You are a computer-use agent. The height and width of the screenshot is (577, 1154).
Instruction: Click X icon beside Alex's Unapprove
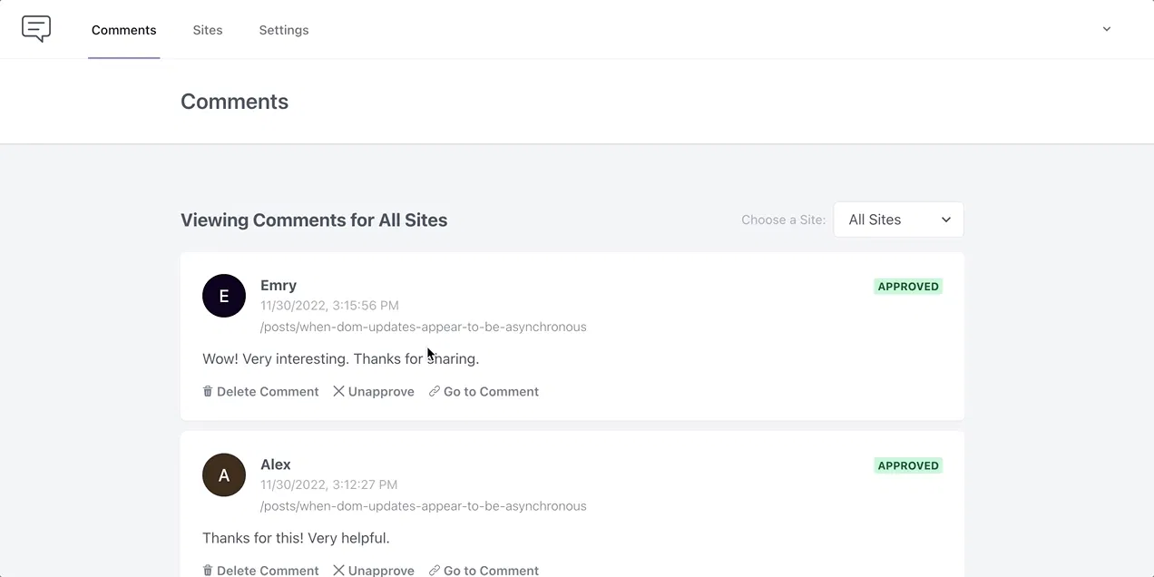(x=338, y=571)
